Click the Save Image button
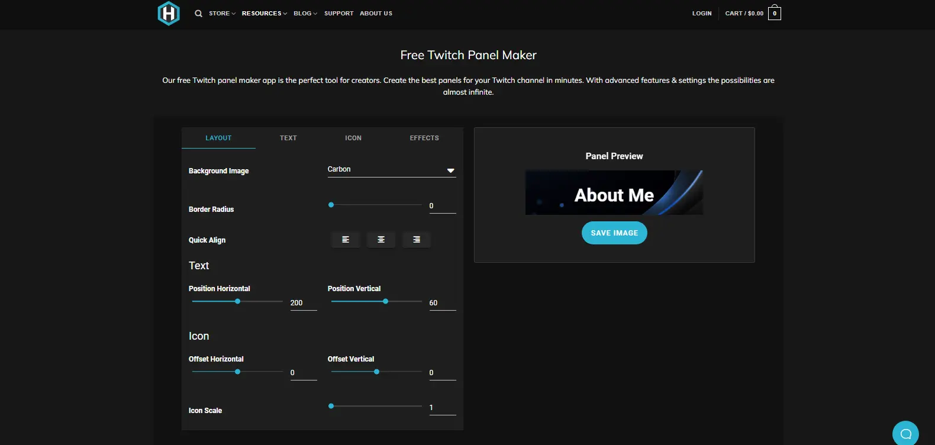Image resolution: width=935 pixels, height=445 pixels. pyautogui.click(x=614, y=233)
